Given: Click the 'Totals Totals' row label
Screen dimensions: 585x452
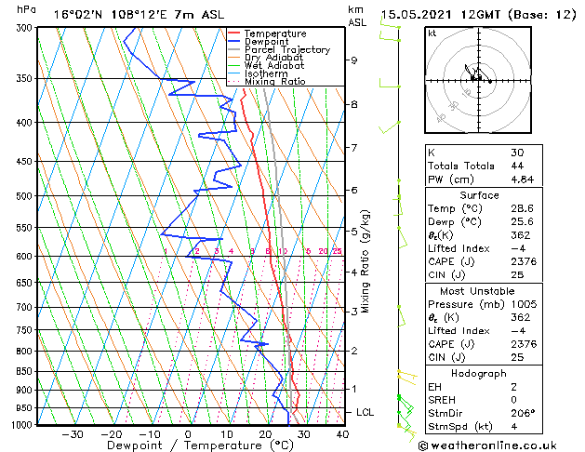Looking at the screenshot, I should click(x=461, y=166).
